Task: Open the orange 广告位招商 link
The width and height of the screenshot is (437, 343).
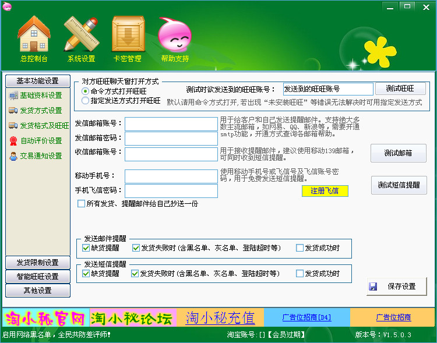Action: point(393,317)
